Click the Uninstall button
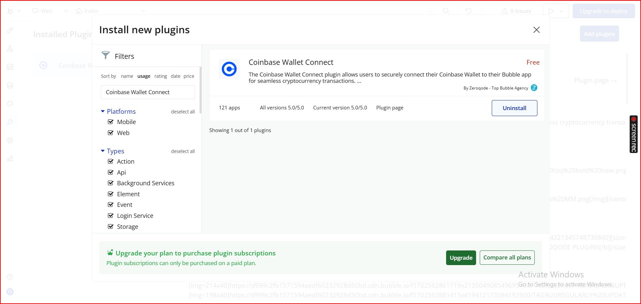641x304 pixels. point(514,108)
